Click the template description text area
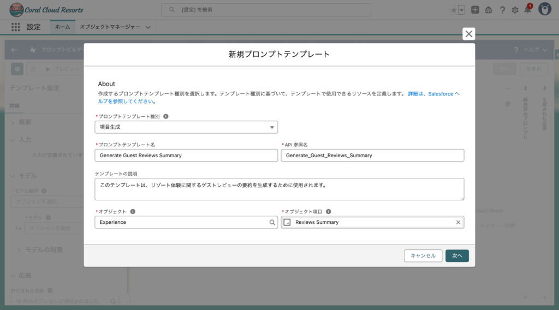 279,189
